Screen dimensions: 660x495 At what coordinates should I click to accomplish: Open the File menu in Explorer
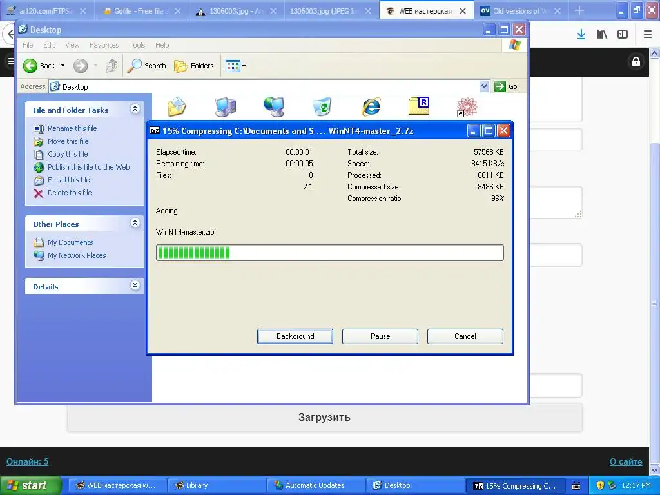pyautogui.click(x=28, y=45)
